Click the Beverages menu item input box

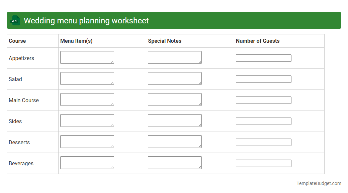click(87, 162)
